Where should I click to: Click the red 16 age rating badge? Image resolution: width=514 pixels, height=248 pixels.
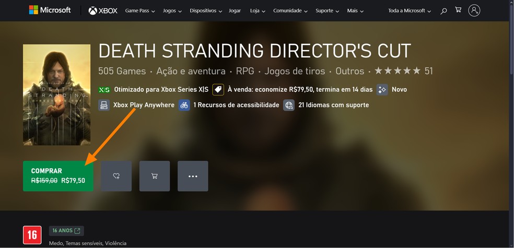click(32, 235)
